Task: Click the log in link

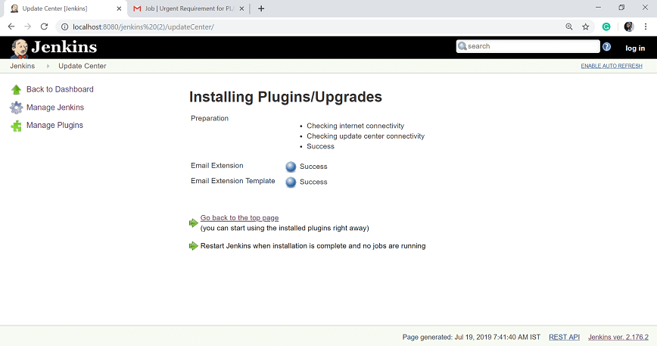Action: (635, 48)
